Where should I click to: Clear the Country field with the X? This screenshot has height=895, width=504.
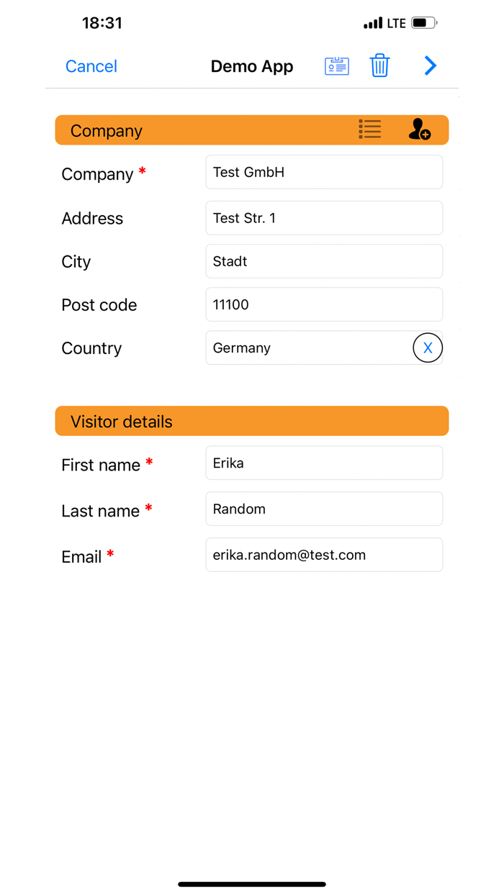point(428,348)
